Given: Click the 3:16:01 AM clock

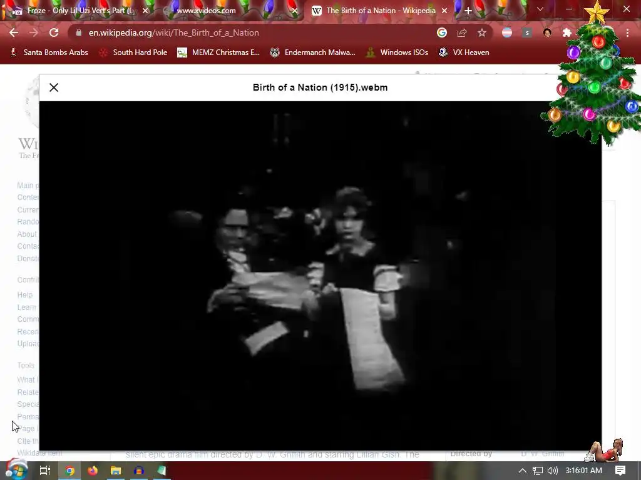Looking at the screenshot, I should pos(584,471).
